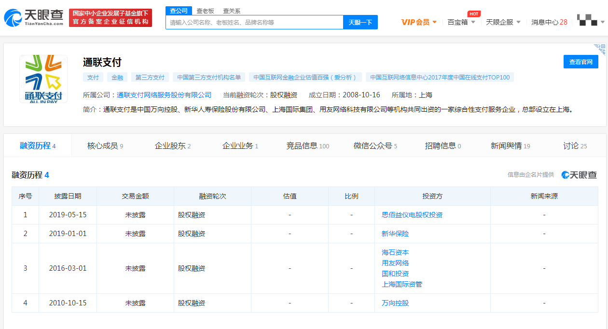Select the 中国在线支付TOP100 tag
This screenshot has height=329, width=608.
click(x=440, y=77)
